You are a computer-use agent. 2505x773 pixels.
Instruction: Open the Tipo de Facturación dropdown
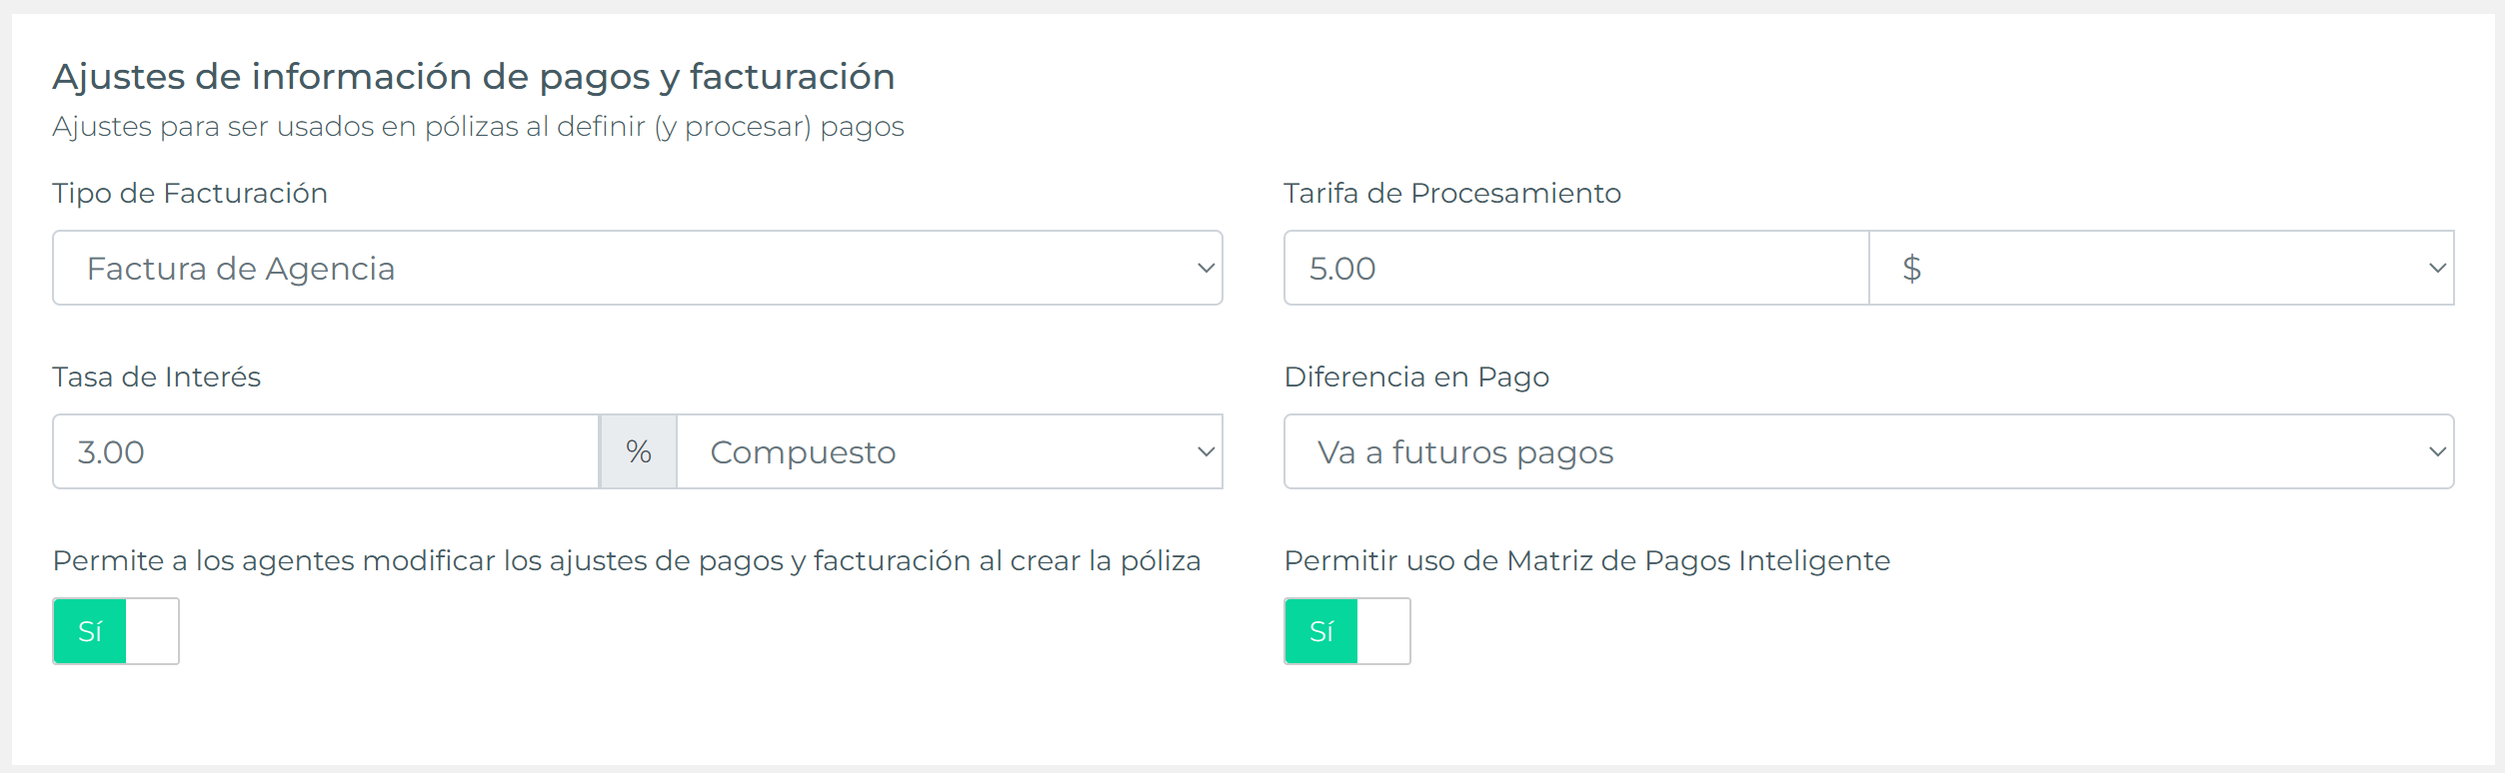[x=636, y=268]
